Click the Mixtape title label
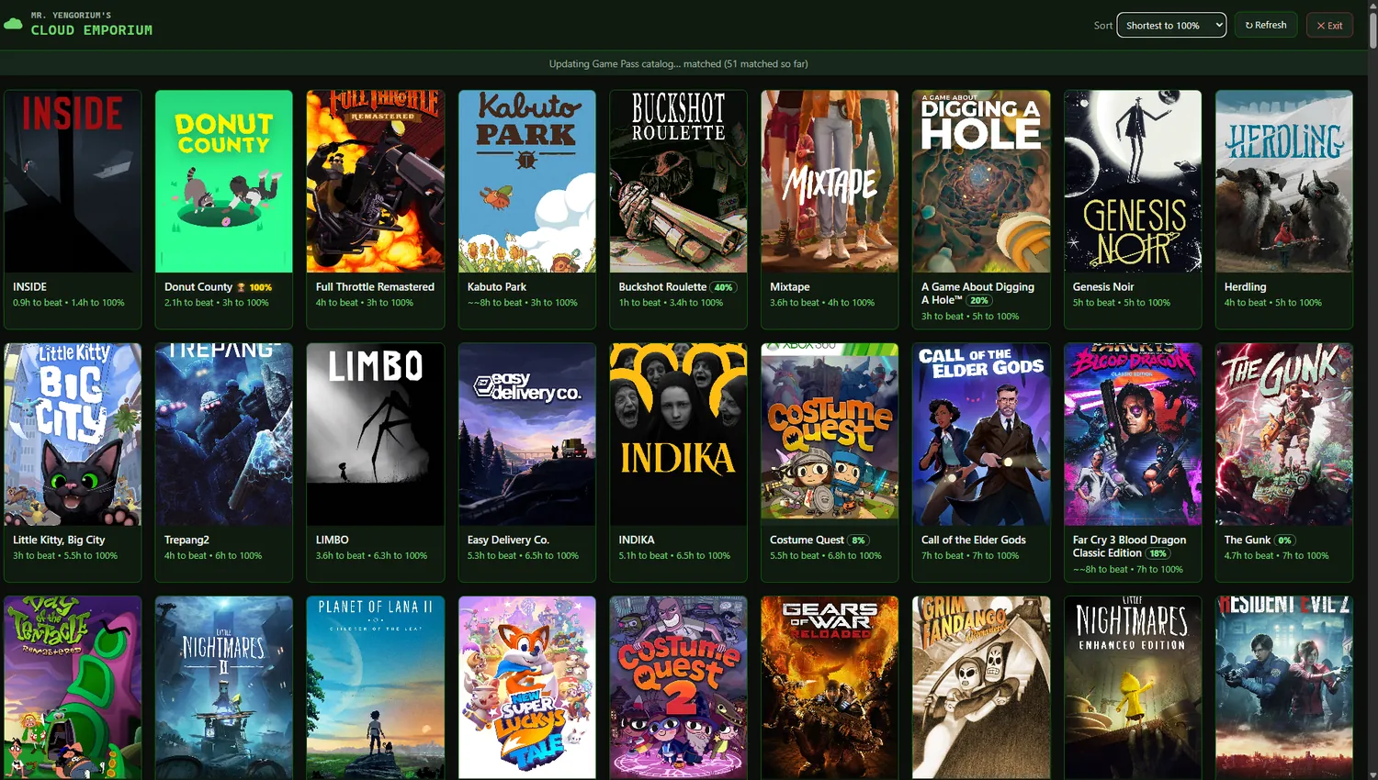Viewport: 1378px width, 780px height. tap(790, 287)
